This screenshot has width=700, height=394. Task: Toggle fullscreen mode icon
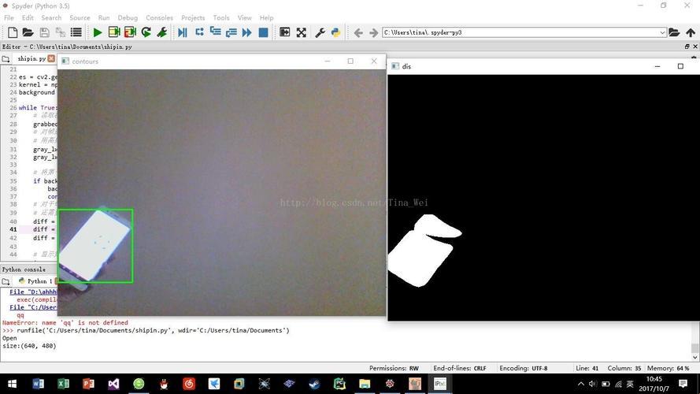click(x=302, y=32)
